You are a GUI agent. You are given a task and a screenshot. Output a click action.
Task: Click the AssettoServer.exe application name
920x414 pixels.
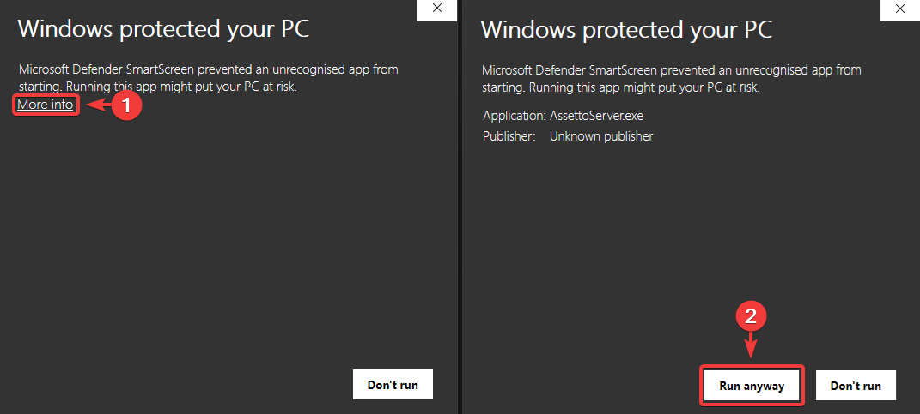pos(598,116)
